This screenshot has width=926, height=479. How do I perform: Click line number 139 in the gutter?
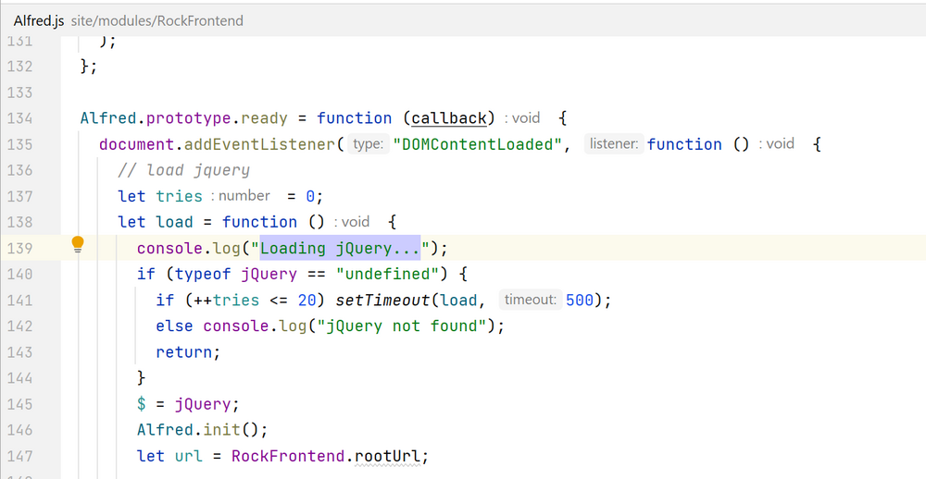[x=19, y=248]
